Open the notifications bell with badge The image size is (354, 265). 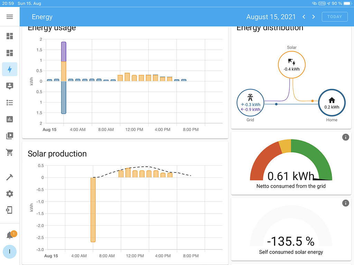pyautogui.click(x=9, y=234)
